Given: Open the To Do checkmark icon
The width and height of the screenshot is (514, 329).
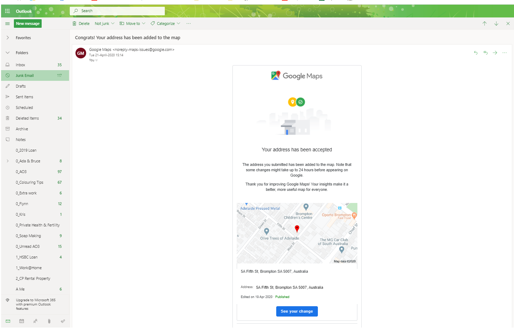Looking at the screenshot, I should coord(63,321).
